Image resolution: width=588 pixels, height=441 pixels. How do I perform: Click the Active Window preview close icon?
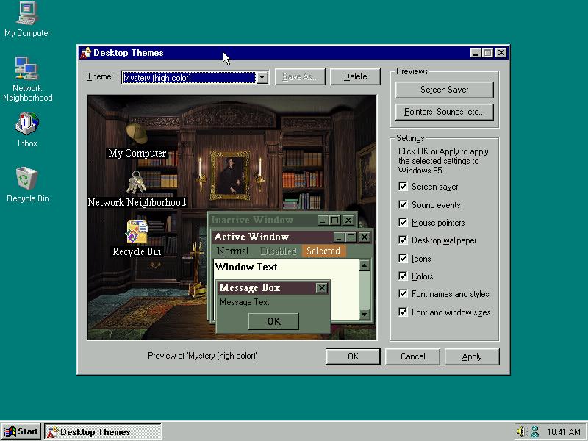(x=365, y=237)
